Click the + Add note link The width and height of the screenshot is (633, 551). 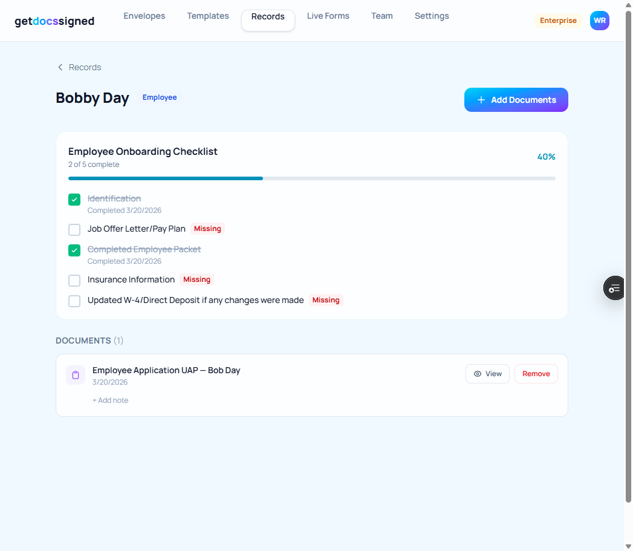(110, 400)
